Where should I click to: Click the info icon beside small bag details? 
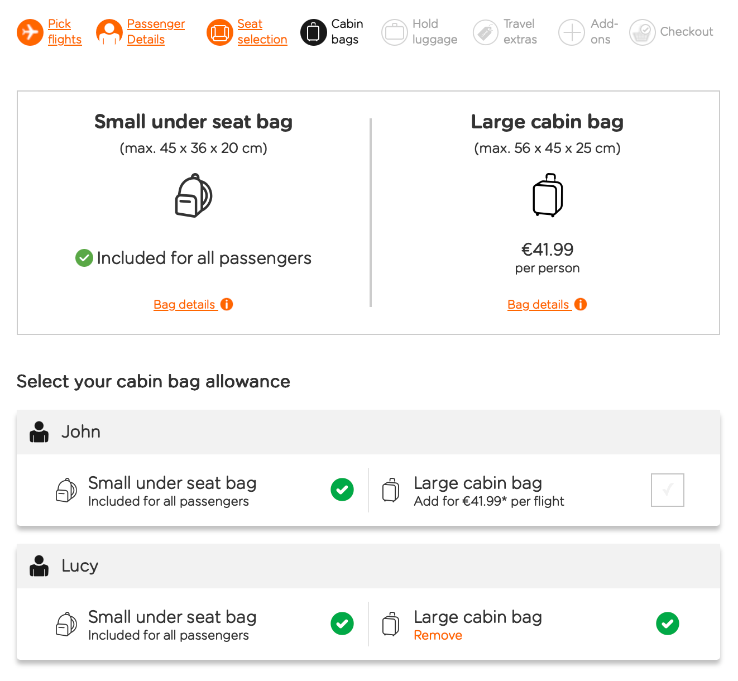pyautogui.click(x=226, y=304)
